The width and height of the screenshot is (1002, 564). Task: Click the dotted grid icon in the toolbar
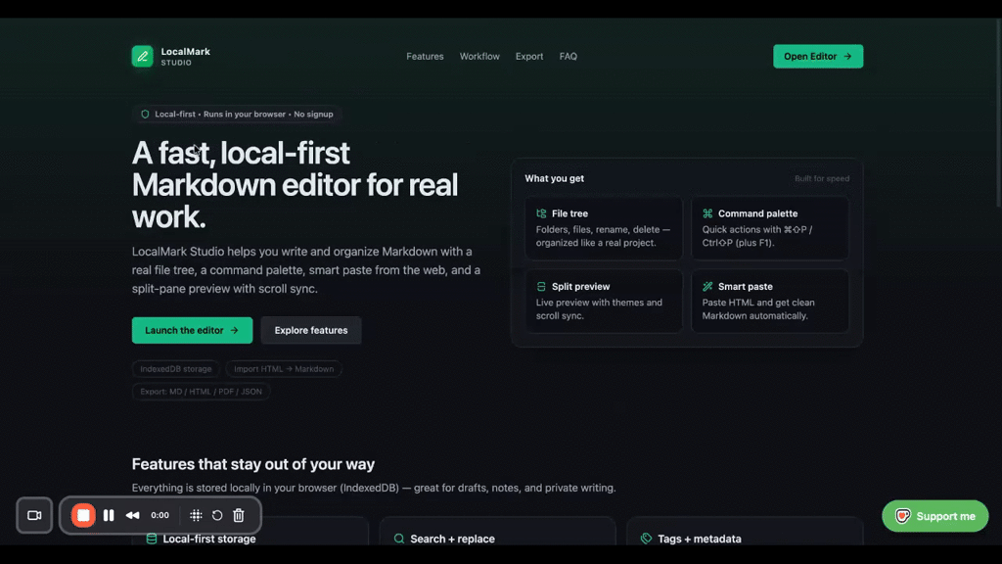click(x=195, y=515)
